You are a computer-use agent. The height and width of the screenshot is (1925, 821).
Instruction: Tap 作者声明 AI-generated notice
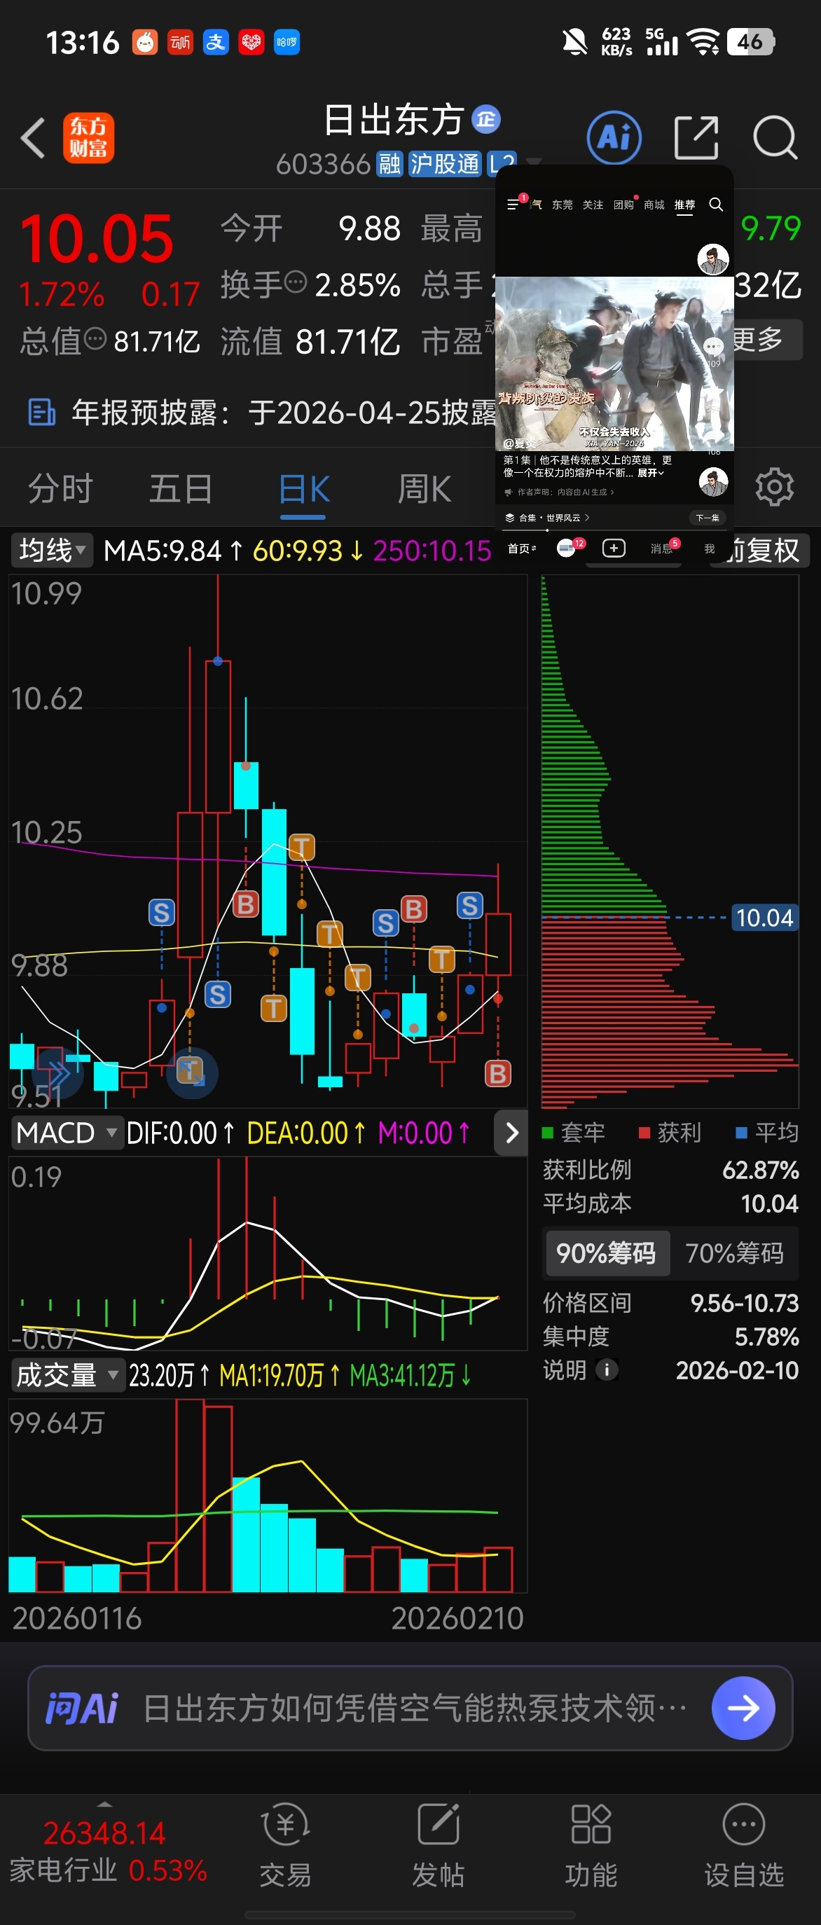(x=560, y=492)
